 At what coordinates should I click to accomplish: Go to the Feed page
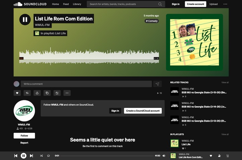(66, 4)
